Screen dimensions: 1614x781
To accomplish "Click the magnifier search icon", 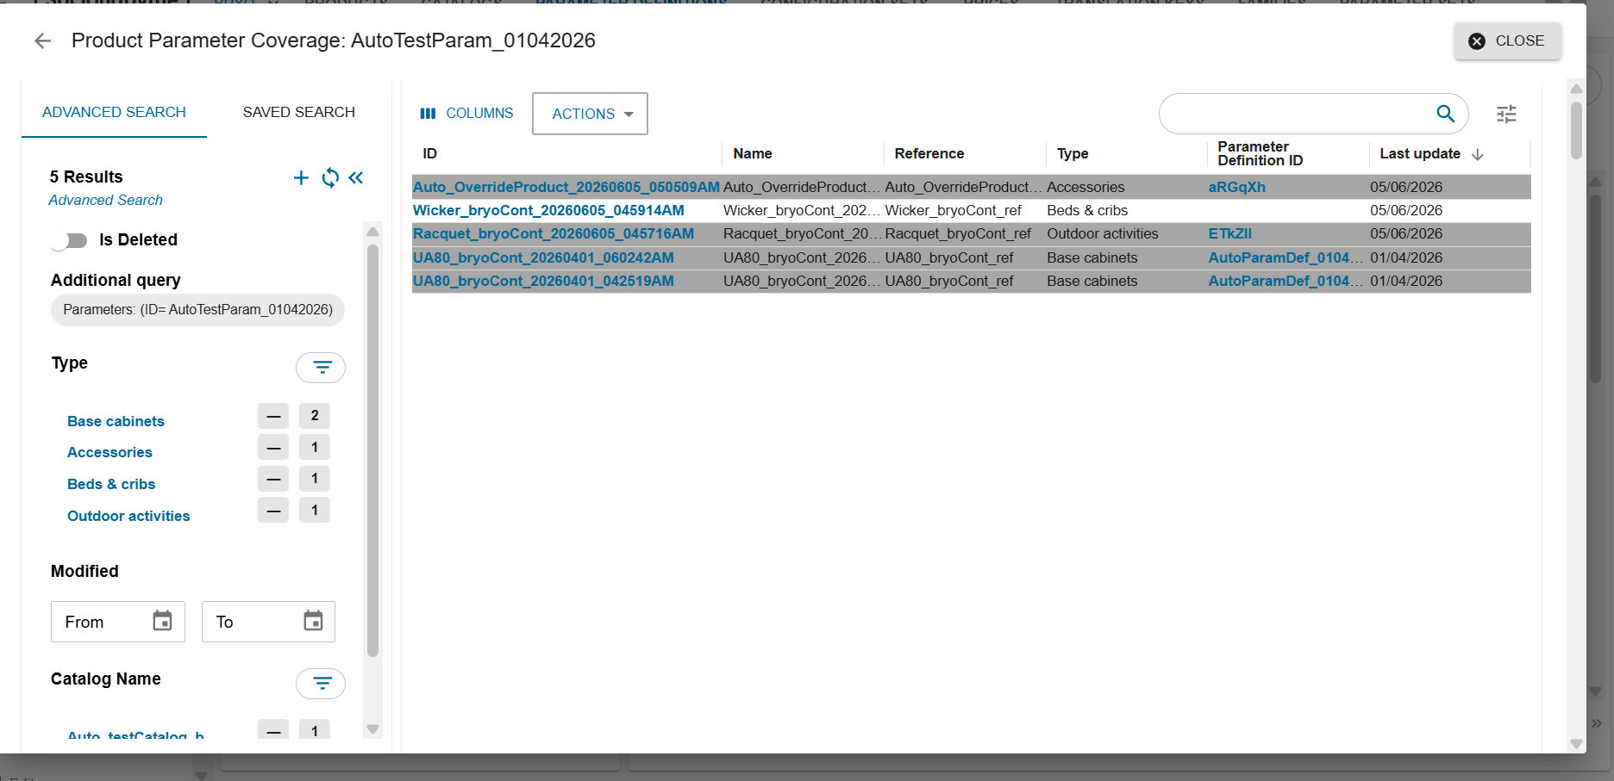I will coord(1446,114).
